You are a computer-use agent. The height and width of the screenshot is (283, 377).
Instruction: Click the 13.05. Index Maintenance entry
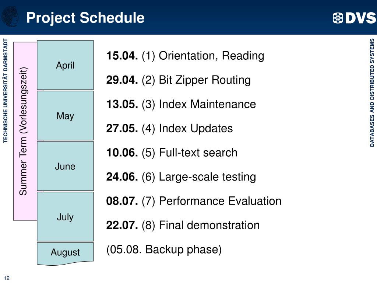click(x=181, y=104)
